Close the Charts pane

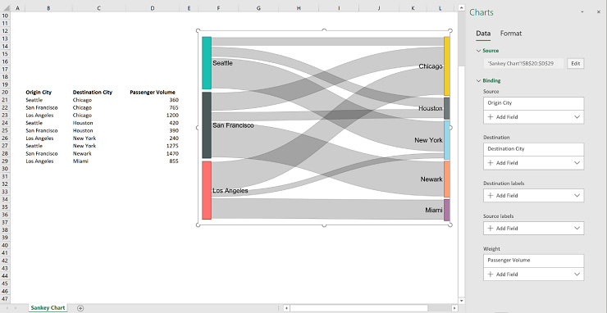(599, 12)
